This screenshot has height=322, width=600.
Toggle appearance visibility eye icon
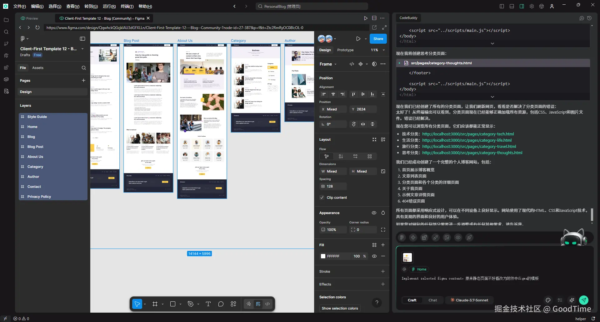374,213
